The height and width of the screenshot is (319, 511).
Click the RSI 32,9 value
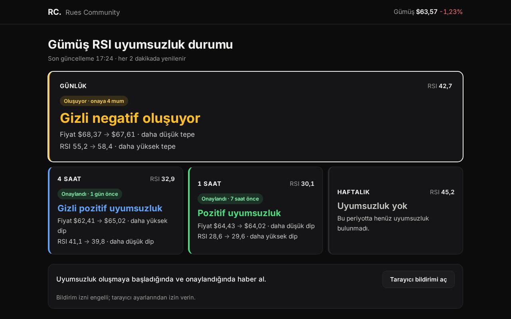pos(162,179)
